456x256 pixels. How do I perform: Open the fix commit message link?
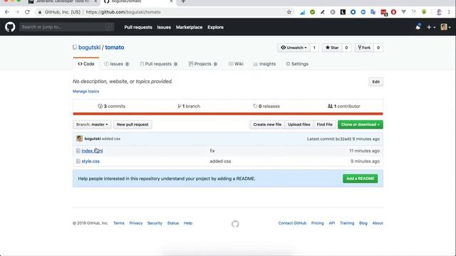point(212,151)
